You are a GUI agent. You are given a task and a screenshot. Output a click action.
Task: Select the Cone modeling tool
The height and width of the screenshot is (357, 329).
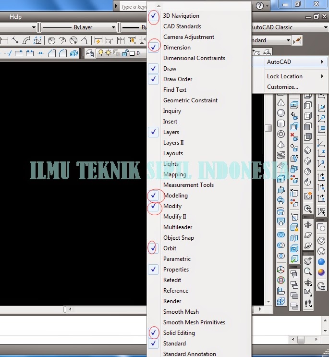point(281,103)
